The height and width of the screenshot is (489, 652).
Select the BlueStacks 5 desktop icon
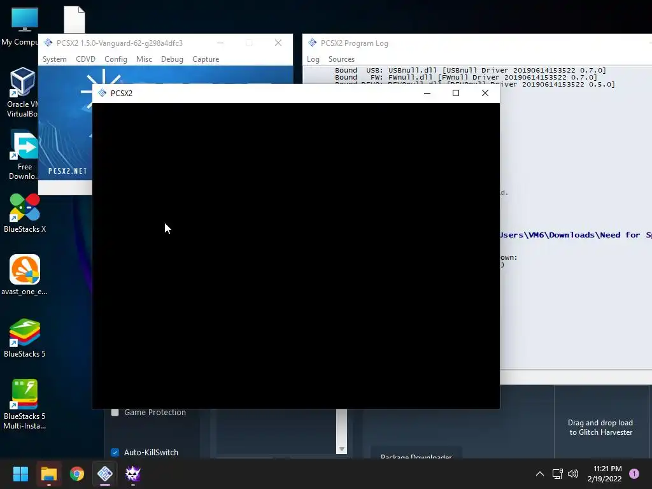25,337
